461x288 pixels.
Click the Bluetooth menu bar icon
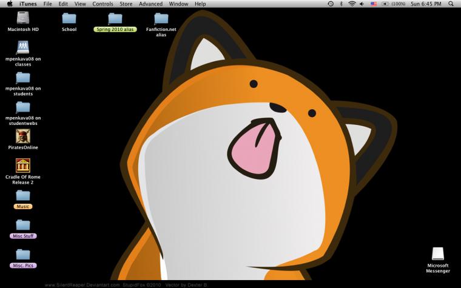click(342, 4)
